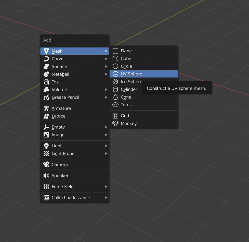The image size is (249, 242).
Task: Choose the Circle label
Action: 126,66
